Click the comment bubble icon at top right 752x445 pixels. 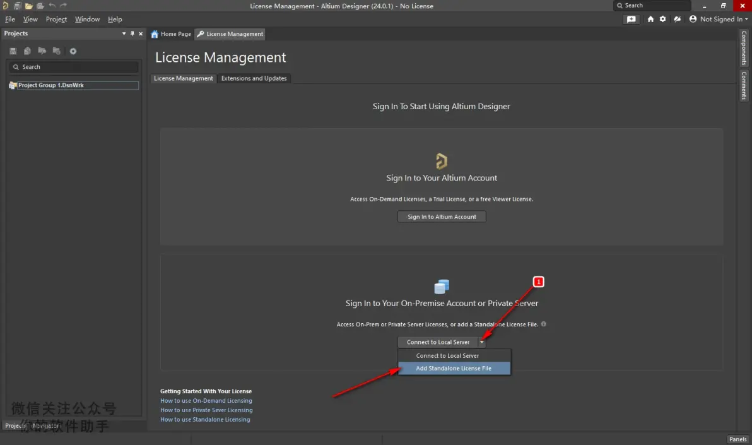631,19
